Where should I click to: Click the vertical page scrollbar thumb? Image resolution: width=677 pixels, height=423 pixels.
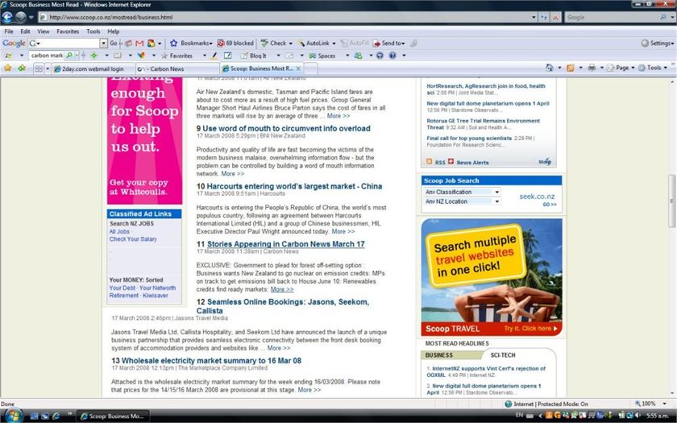pos(672,201)
